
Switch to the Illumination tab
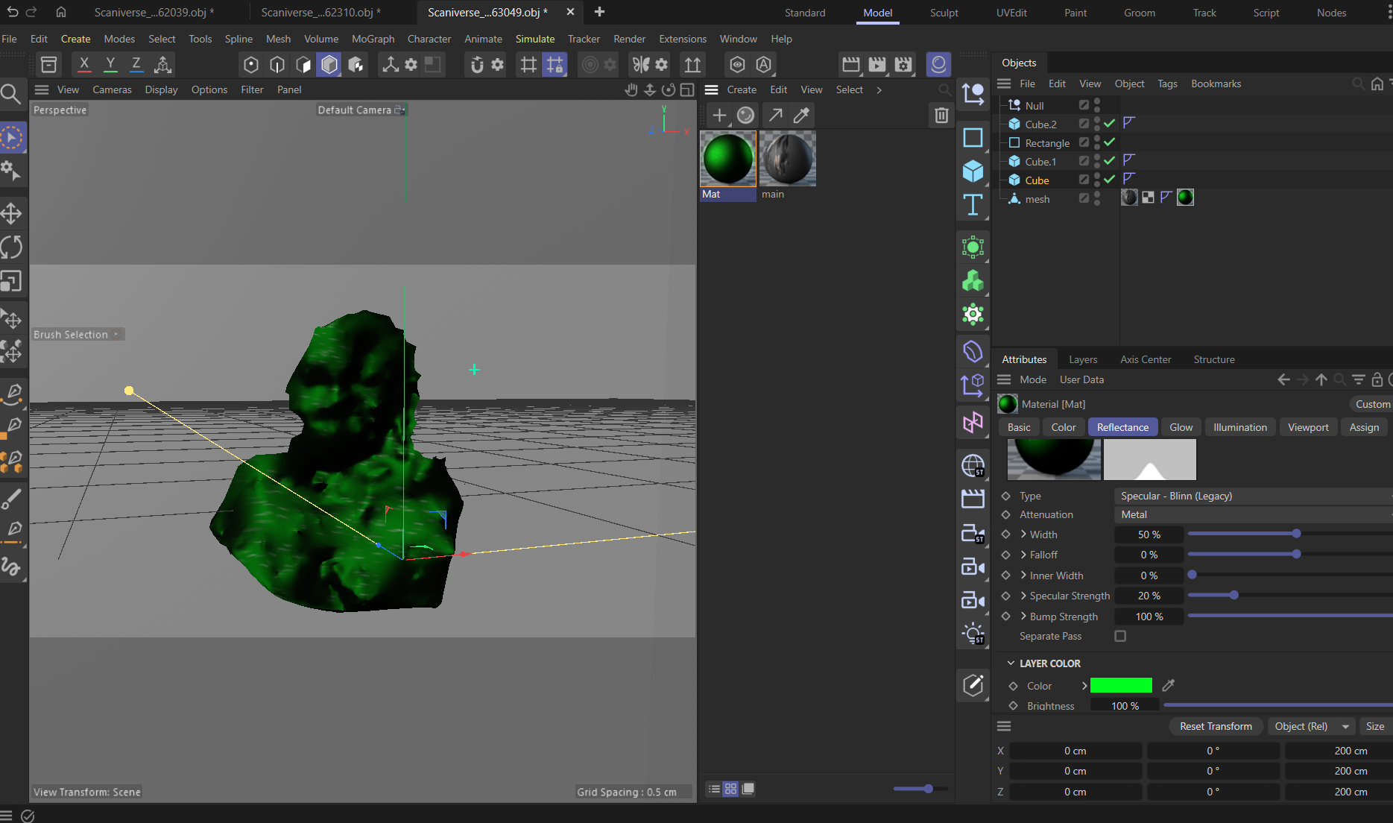click(1239, 427)
